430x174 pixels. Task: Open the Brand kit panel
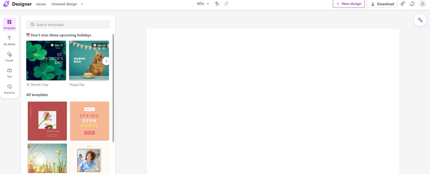[9, 89]
